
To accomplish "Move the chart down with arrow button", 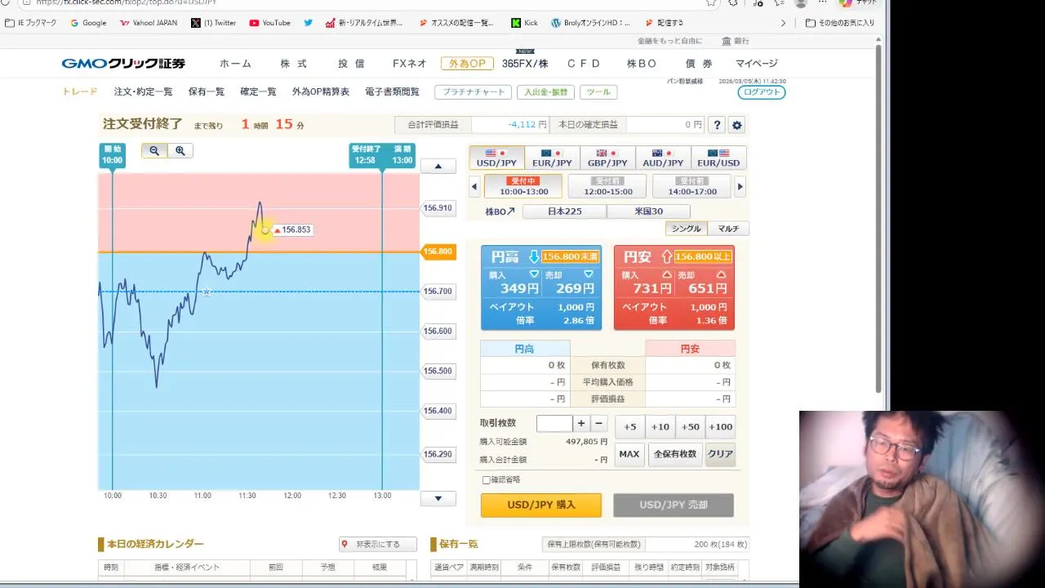I will tap(438, 499).
